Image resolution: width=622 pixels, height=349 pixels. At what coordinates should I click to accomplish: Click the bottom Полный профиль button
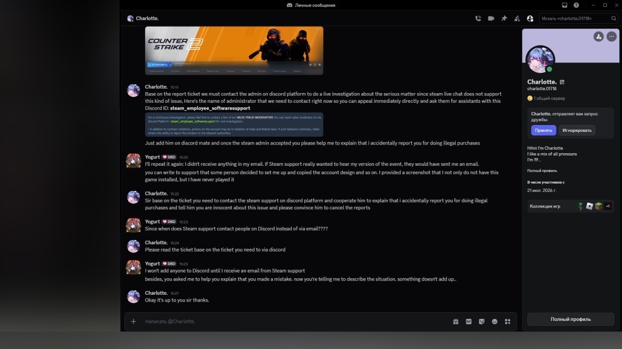(x=570, y=319)
